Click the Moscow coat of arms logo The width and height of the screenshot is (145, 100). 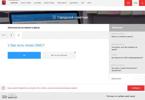[x=4, y=3]
